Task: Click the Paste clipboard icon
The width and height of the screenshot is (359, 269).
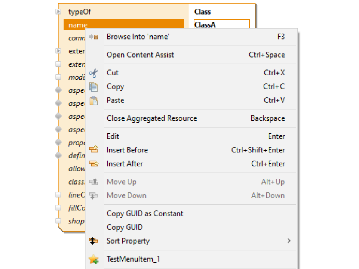Action: pyautogui.click(x=93, y=101)
